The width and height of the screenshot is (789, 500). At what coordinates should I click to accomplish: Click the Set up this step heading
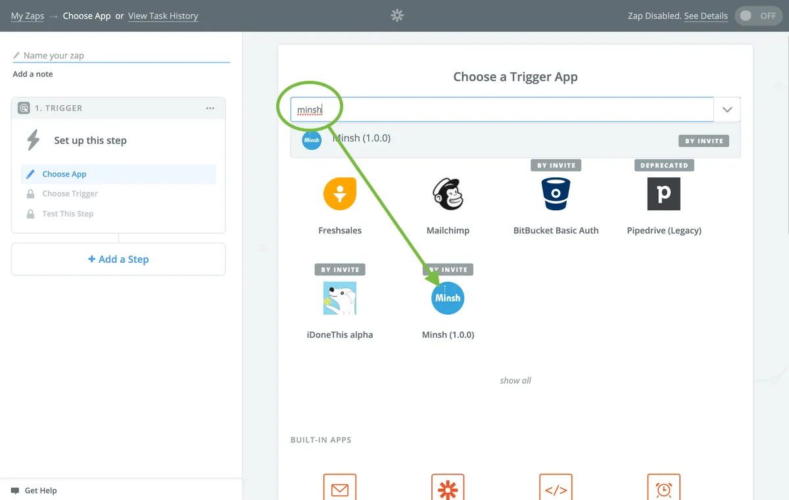[x=90, y=141]
